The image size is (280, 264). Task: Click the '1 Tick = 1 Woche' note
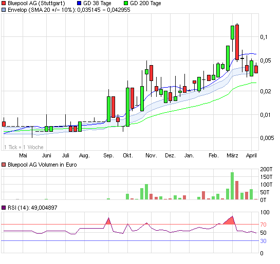tap(24, 147)
